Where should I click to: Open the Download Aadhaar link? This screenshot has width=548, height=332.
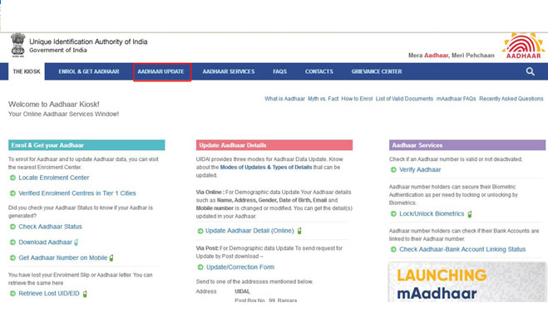[46, 242]
